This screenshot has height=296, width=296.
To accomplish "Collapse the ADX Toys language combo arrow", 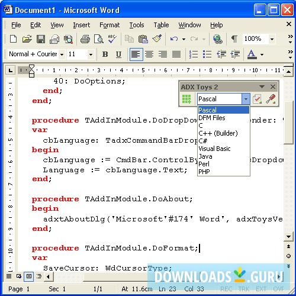I will point(246,99).
